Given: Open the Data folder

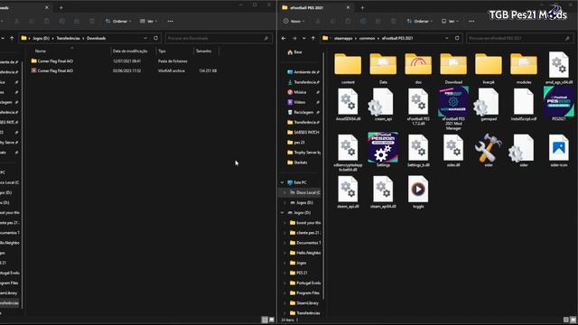Looking at the screenshot, I should pos(383,65).
